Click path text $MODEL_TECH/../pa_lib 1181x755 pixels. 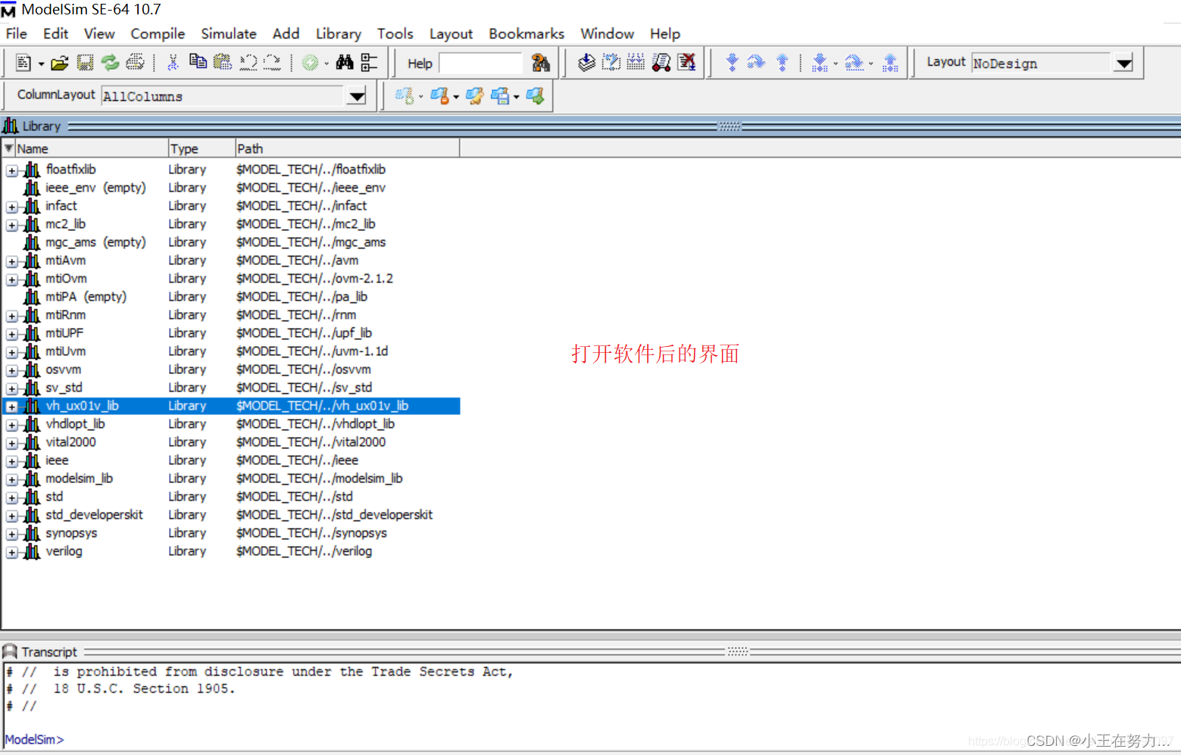pos(301,297)
